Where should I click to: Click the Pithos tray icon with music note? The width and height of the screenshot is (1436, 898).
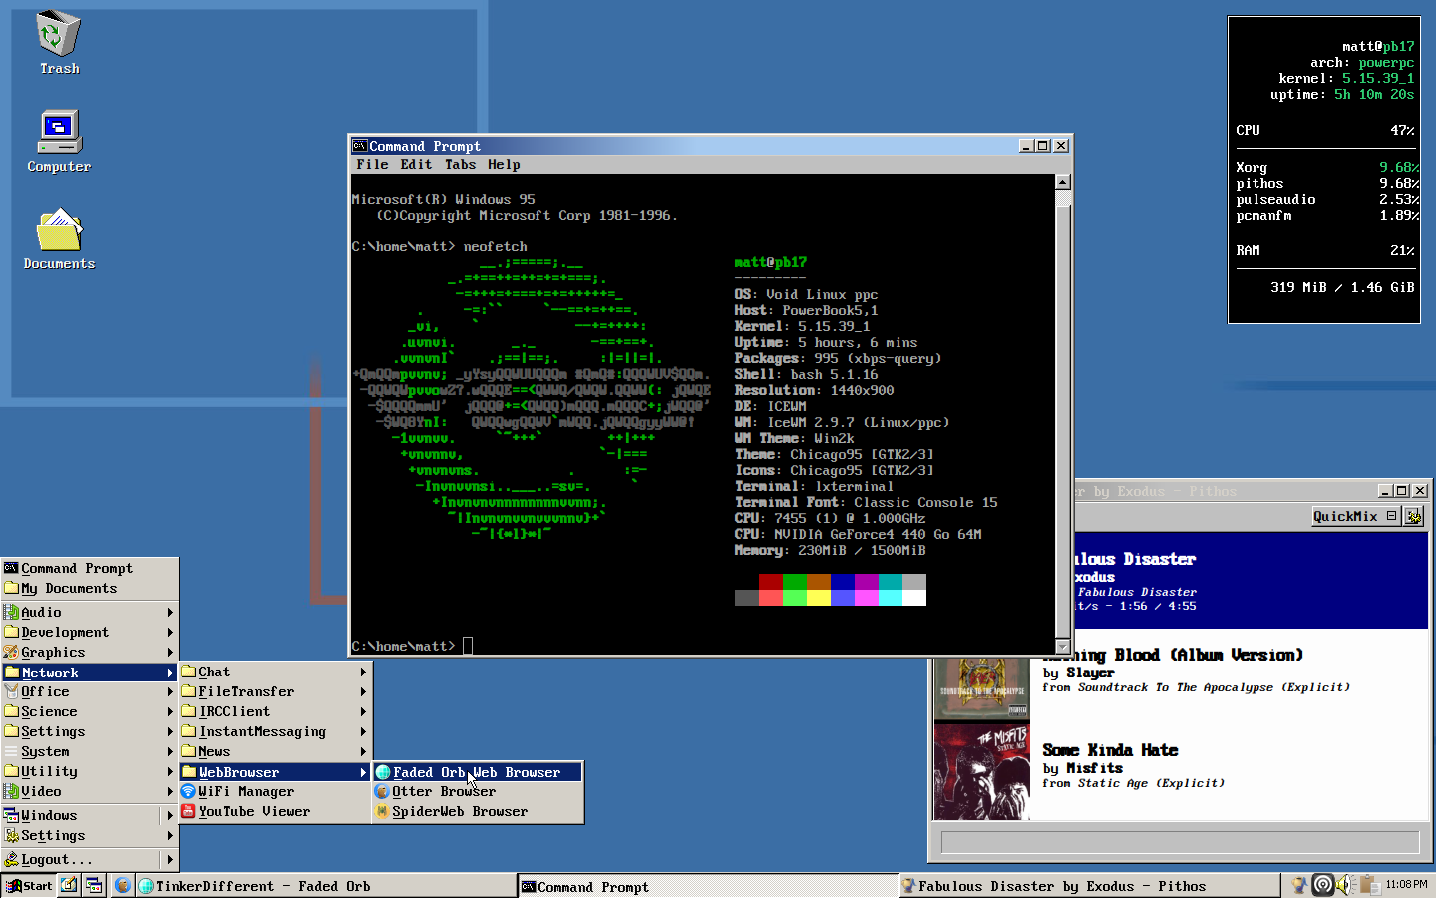coord(1299,885)
